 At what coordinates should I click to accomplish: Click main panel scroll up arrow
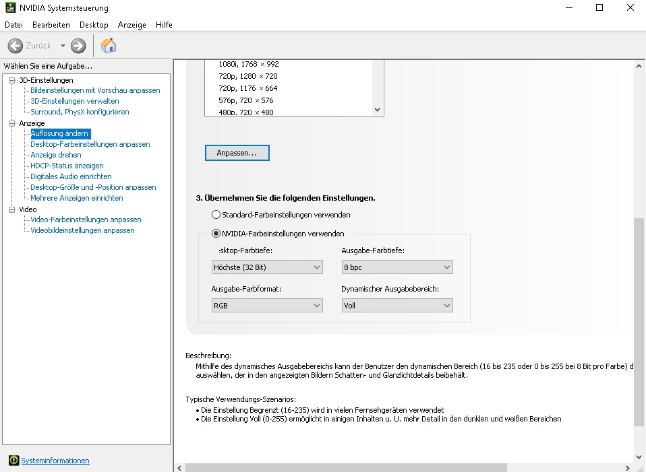tap(639, 66)
